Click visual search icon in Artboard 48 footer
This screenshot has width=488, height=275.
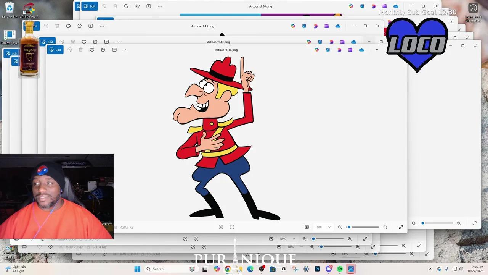pyautogui.click(x=221, y=227)
